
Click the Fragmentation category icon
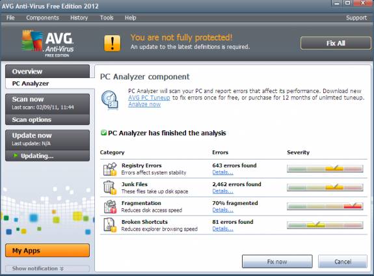pyautogui.click(x=110, y=206)
